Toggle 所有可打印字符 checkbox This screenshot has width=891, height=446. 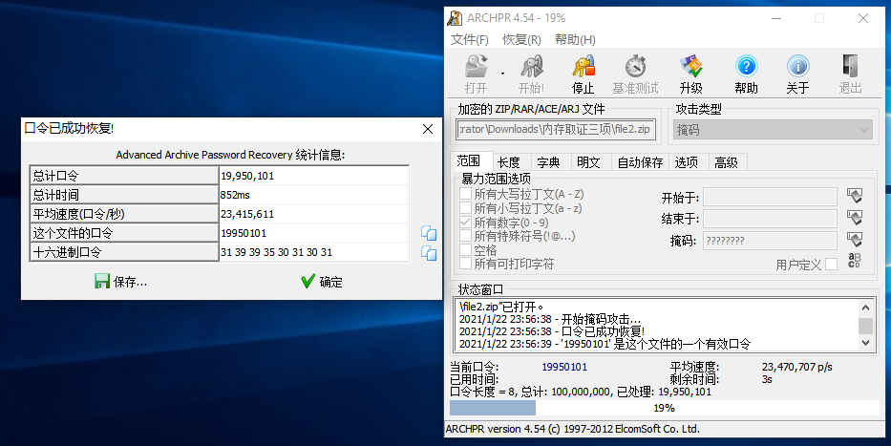(465, 264)
